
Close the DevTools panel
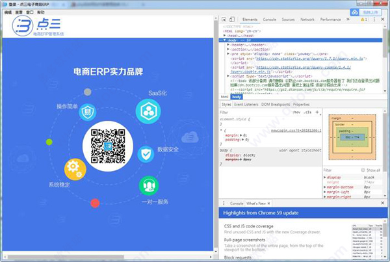(383, 20)
